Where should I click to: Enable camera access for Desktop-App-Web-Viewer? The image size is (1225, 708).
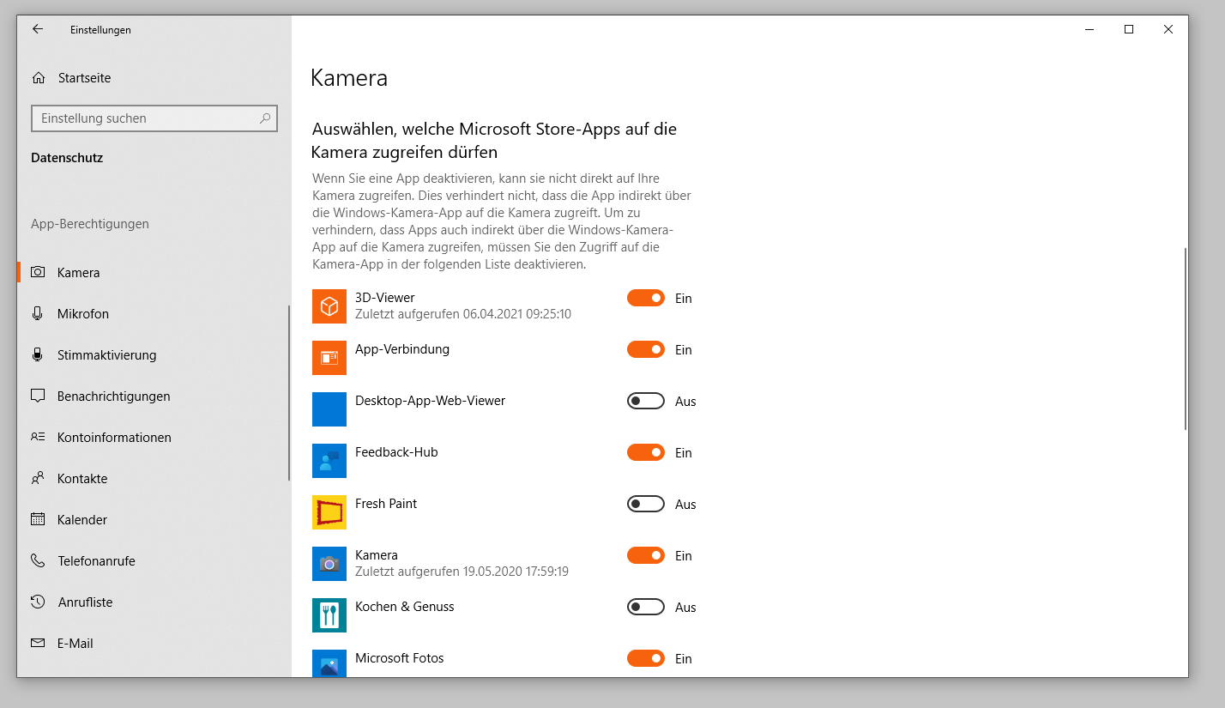[x=645, y=401]
